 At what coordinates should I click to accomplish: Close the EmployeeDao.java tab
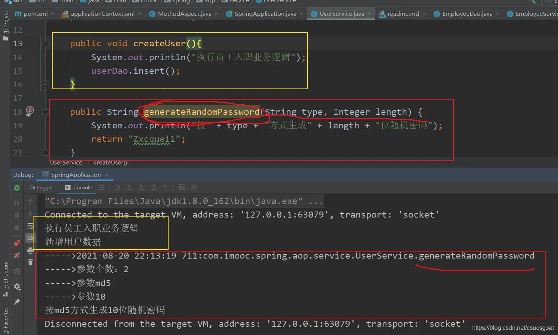pyautogui.click(x=498, y=14)
